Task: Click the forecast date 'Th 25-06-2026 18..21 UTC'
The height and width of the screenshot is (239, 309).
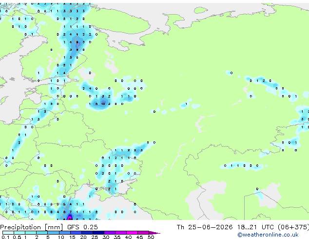Action: pyautogui.click(x=225, y=227)
